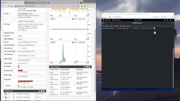Open the Show states link
The width and height of the screenshot is (180, 101).
pos(31,56)
